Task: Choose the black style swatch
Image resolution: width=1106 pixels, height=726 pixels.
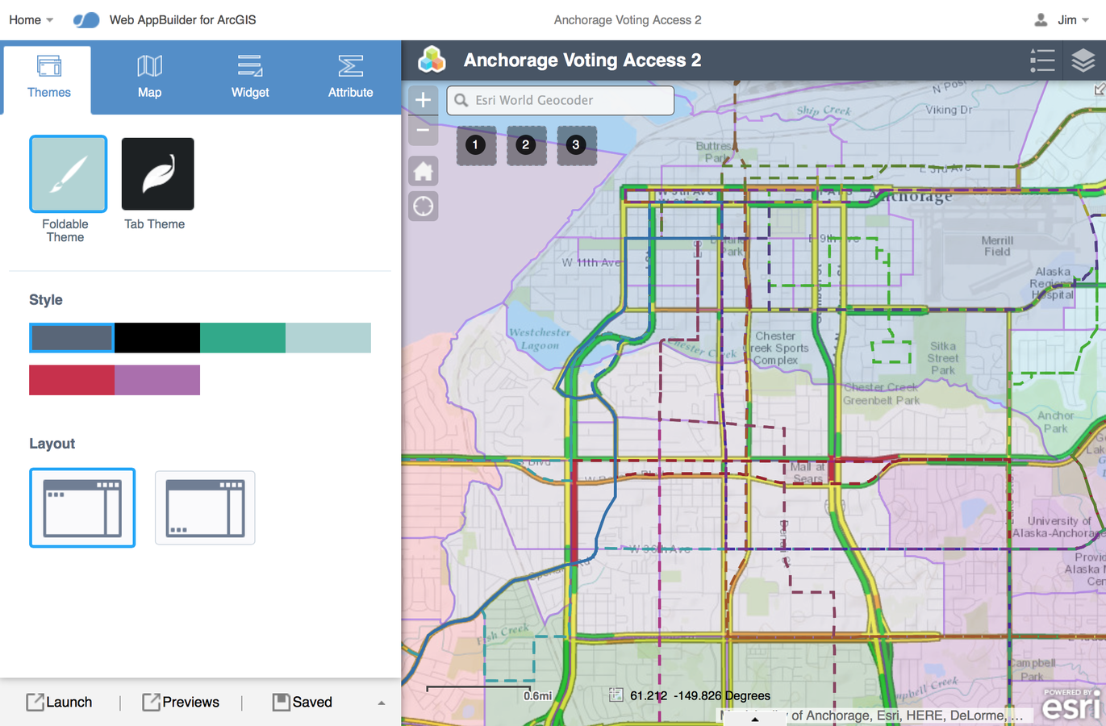Action: point(157,338)
